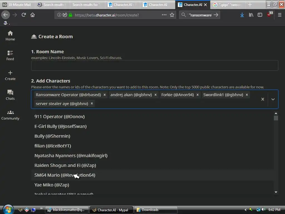Click the network tray icon
Image resolution: width=285 pixels, height=214 pixels.
pyautogui.click(x=258, y=210)
